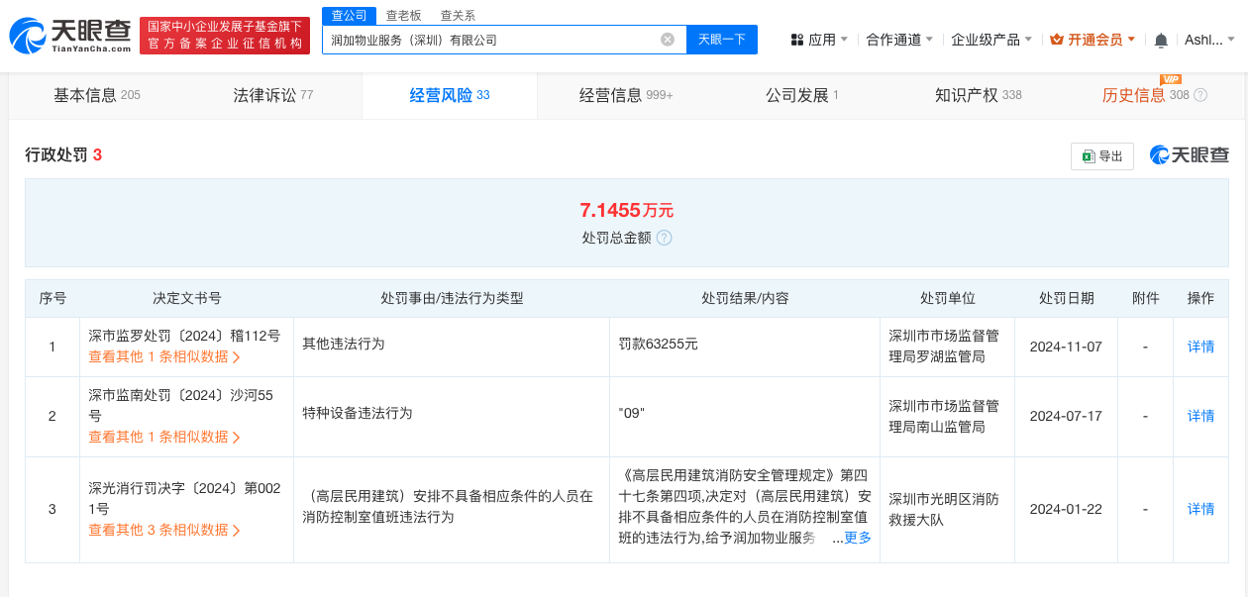Click the date 2024-01-22 cell
This screenshot has height=597, width=1248.
click(1066, 509)
